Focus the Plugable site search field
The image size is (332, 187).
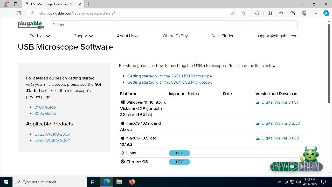[x=174, y=25]
